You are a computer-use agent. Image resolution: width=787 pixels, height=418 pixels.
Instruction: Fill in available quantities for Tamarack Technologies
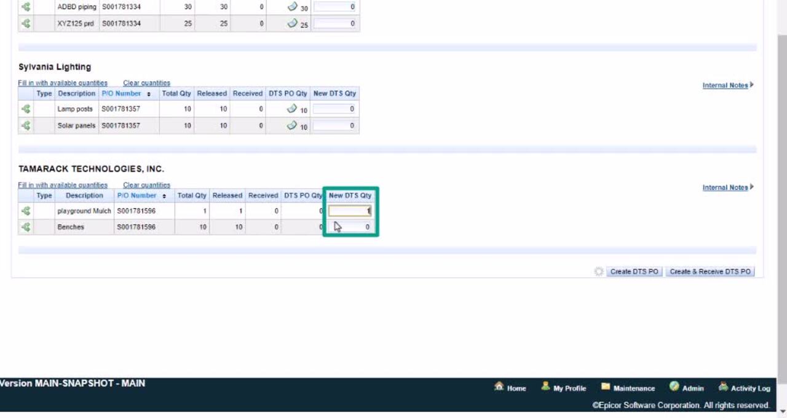tap(63, 185)
